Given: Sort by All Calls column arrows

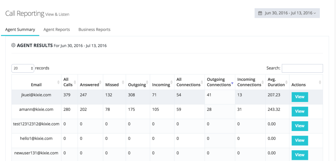Looking at the screenshot, I should pos(75,82).
